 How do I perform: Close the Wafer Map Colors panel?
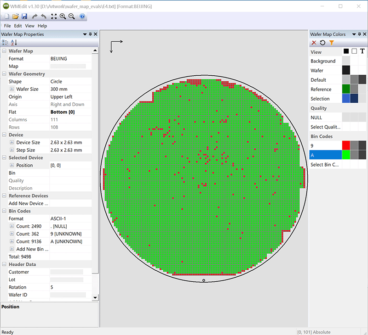(x=364, y=34)
